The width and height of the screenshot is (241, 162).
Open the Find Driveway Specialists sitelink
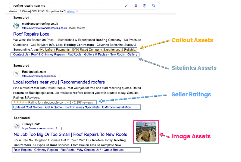click(82, 107)
